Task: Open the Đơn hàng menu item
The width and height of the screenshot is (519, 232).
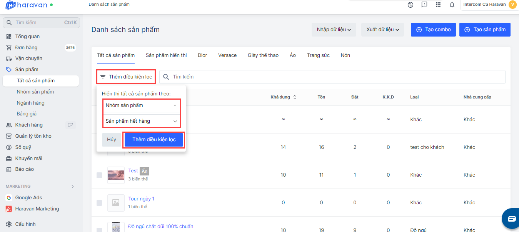Action: point(26,48)
